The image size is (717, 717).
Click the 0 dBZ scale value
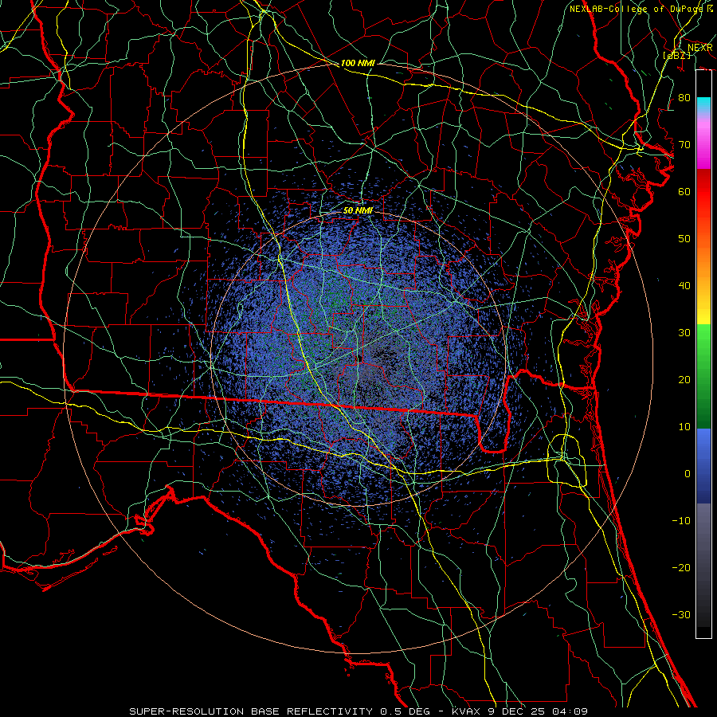pos(688,474)
